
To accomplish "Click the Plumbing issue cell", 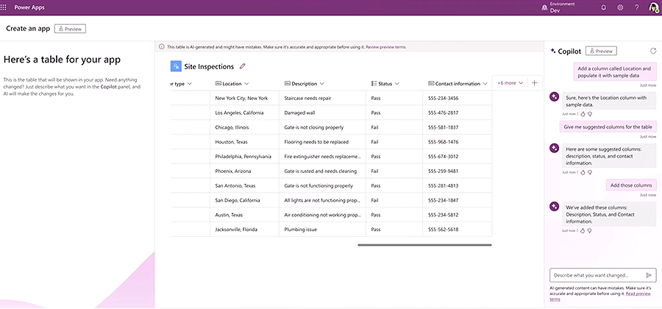I will (323, 230).
